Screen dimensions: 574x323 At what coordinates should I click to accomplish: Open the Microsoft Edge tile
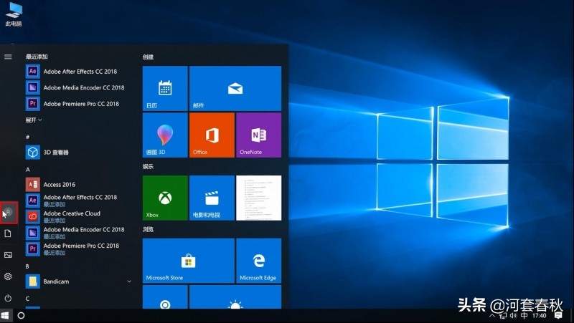coord(258,261)
